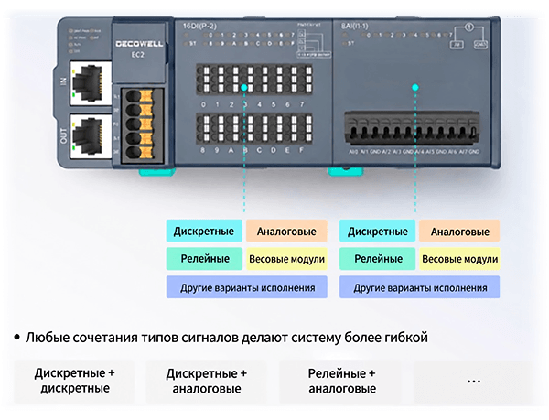Image resolution: width=549 pixels, height=420 pixels.
Task: Click the DECOWELL EC2 logo label
Action: pos(139,48)
